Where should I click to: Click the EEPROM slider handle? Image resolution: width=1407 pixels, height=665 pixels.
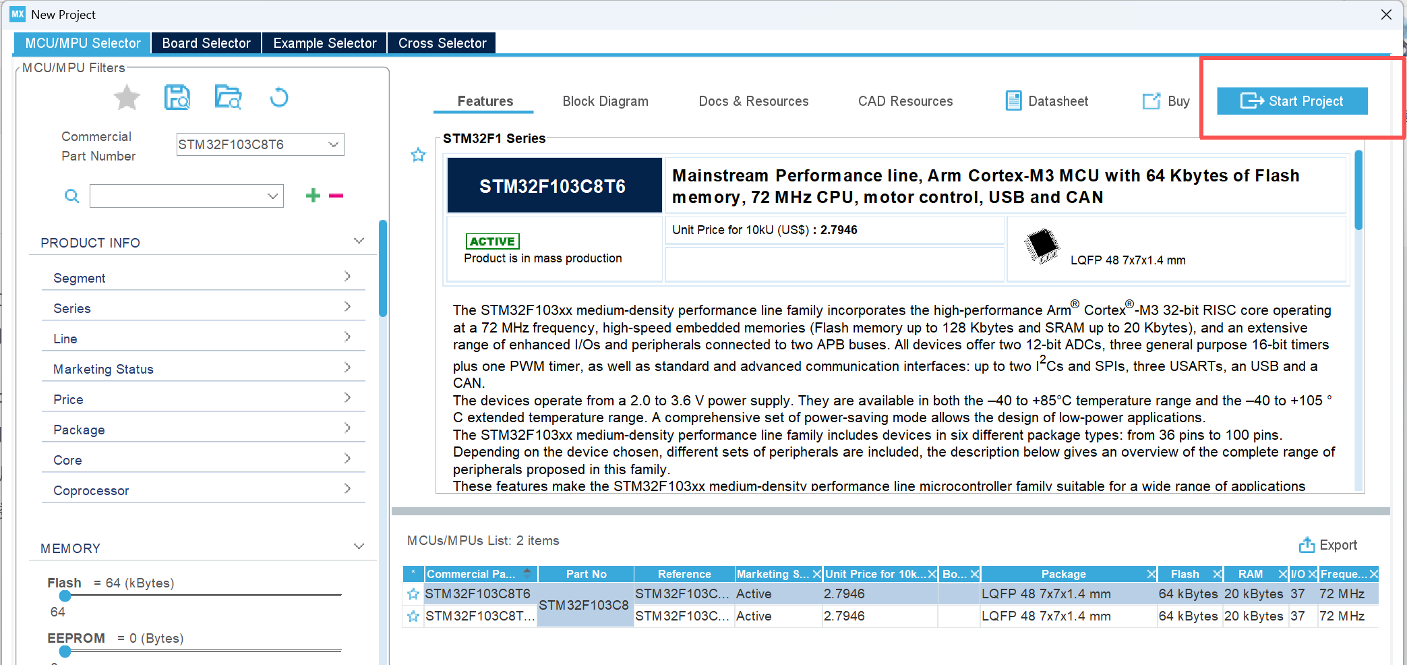65,651
